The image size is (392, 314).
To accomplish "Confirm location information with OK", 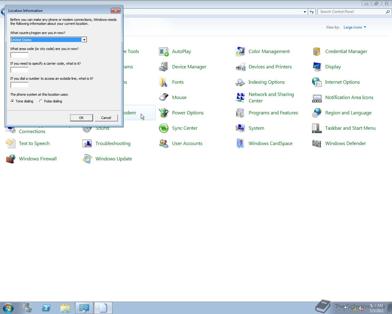I will click(x=81, y=118).
